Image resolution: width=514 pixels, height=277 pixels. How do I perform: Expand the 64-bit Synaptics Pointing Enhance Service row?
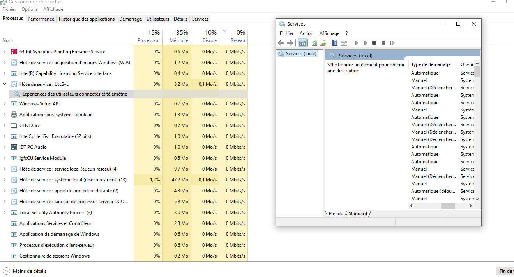tap(5, 52)
